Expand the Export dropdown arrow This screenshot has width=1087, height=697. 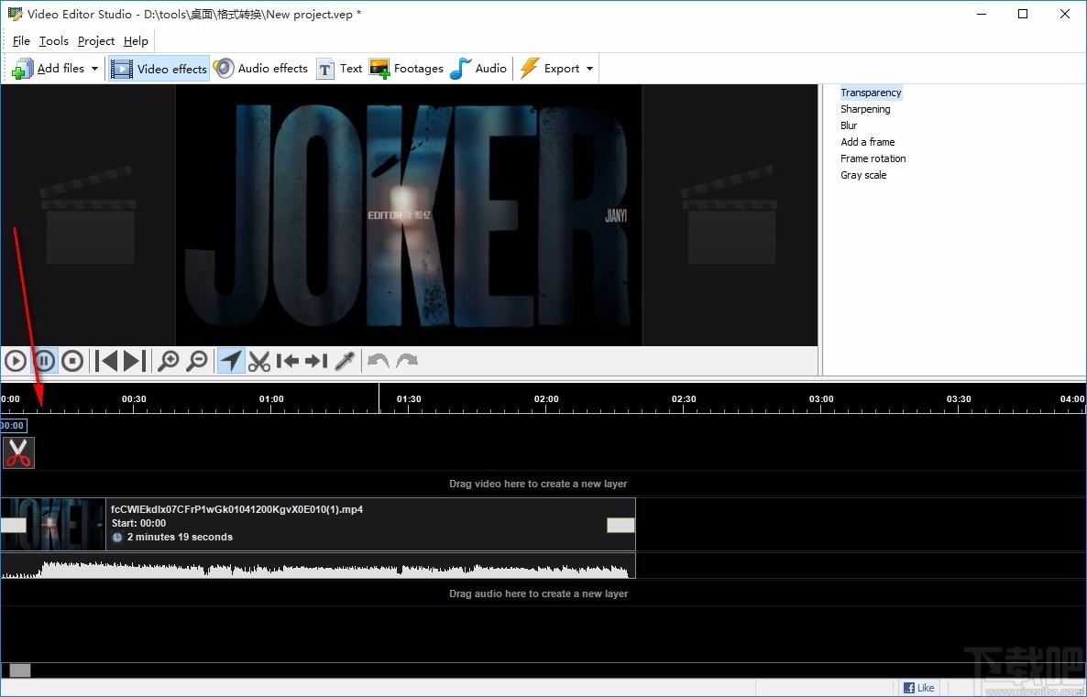click(589, 69)
